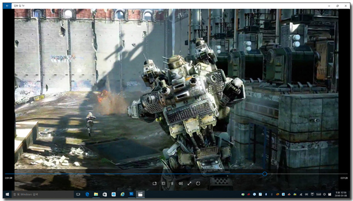Toggle the aspect ratio fill icon
The width and height of the screenshot is (353, 201).
163,183
